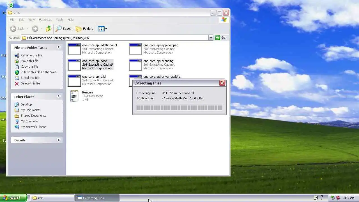Select one-core-api-d3d file icon
The width and height of the screenshot is (359, 202).
74,81
